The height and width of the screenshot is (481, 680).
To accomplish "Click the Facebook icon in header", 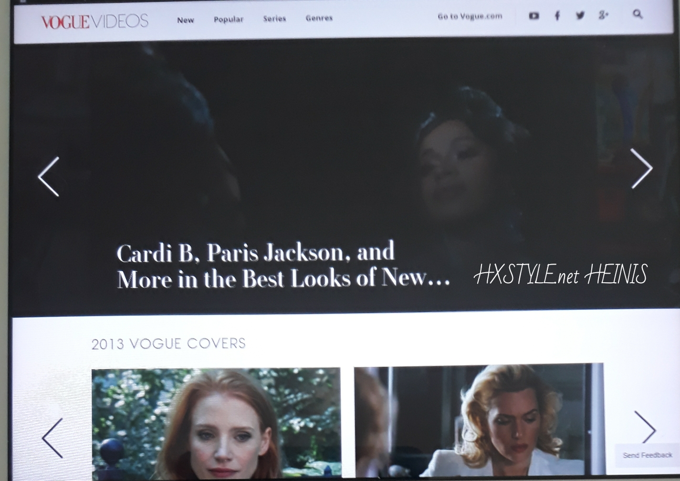I will click(557, 16).
